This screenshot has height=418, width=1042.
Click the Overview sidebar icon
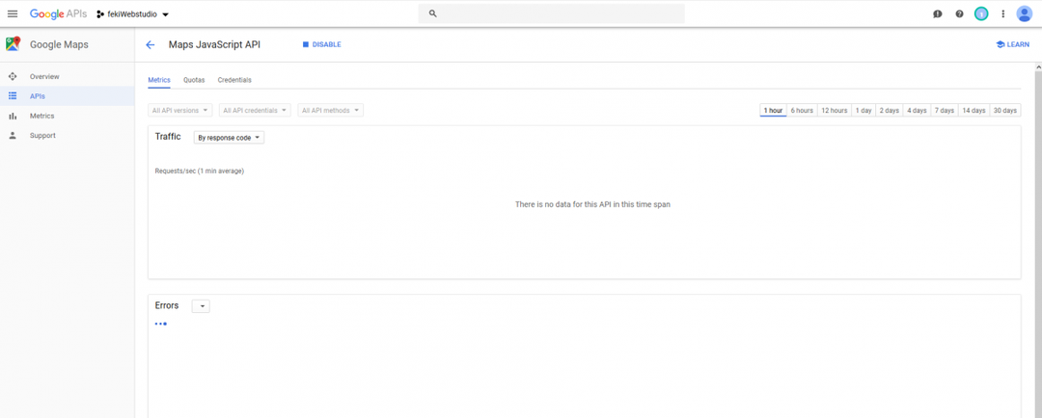pos(12,76)
